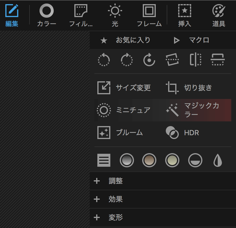236x228 pixels.
Task: Select the straighten image icon
Action: coord(172,60)
